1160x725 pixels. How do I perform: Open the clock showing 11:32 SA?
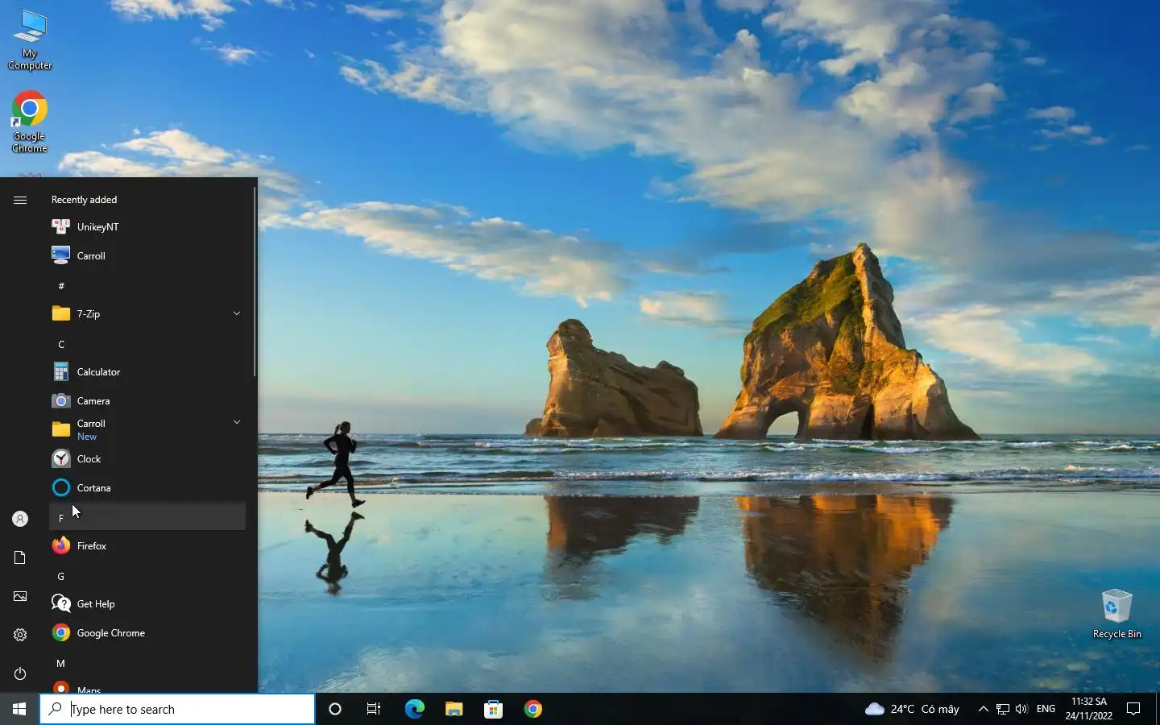(x=1089, y=709)
